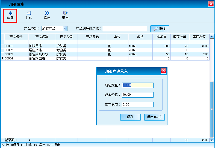Click the 保存 button in dialog
Screen dimensions: 215x148
tap(130, 117)
